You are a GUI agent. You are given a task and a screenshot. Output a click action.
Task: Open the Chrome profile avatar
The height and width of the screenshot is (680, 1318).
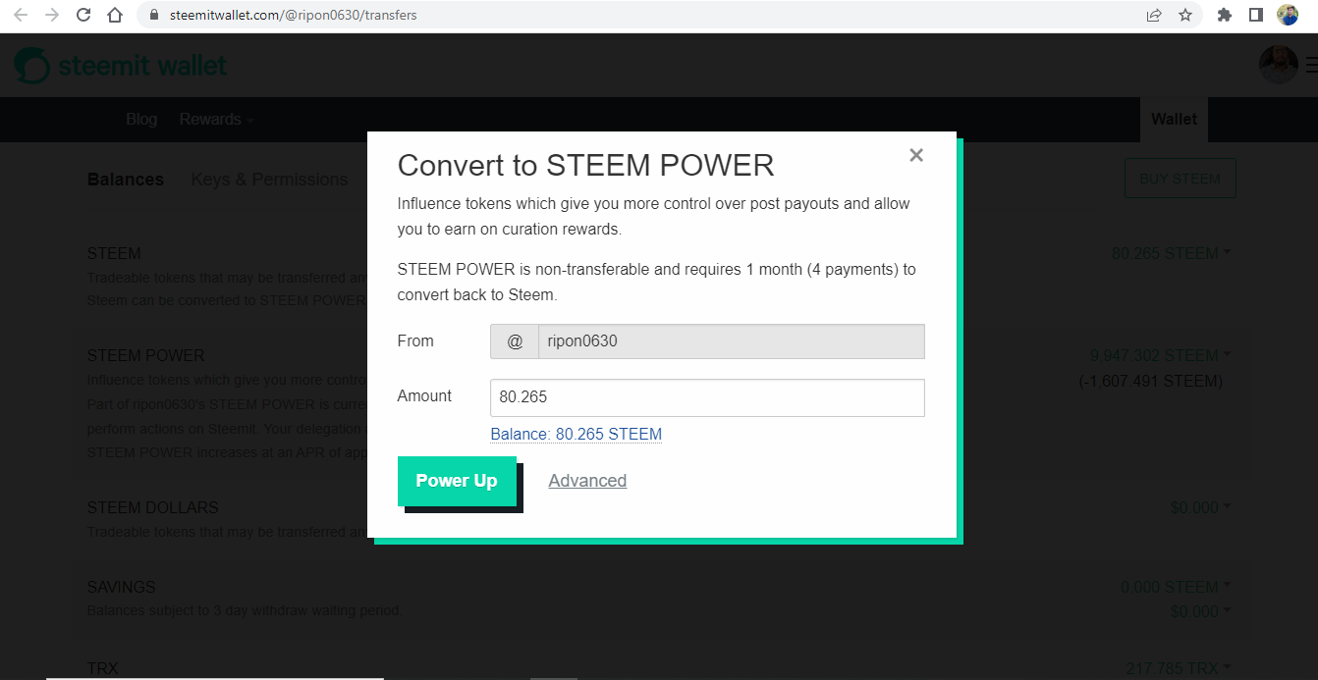click(1288, 15)
